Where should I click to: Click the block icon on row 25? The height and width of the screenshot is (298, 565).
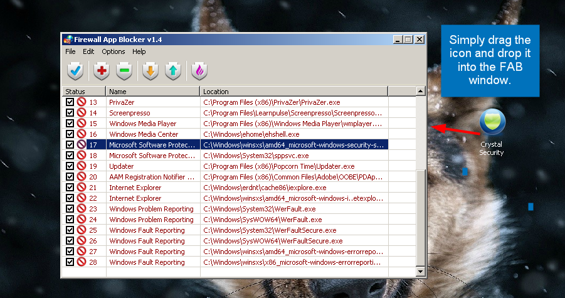click(82, 230)
